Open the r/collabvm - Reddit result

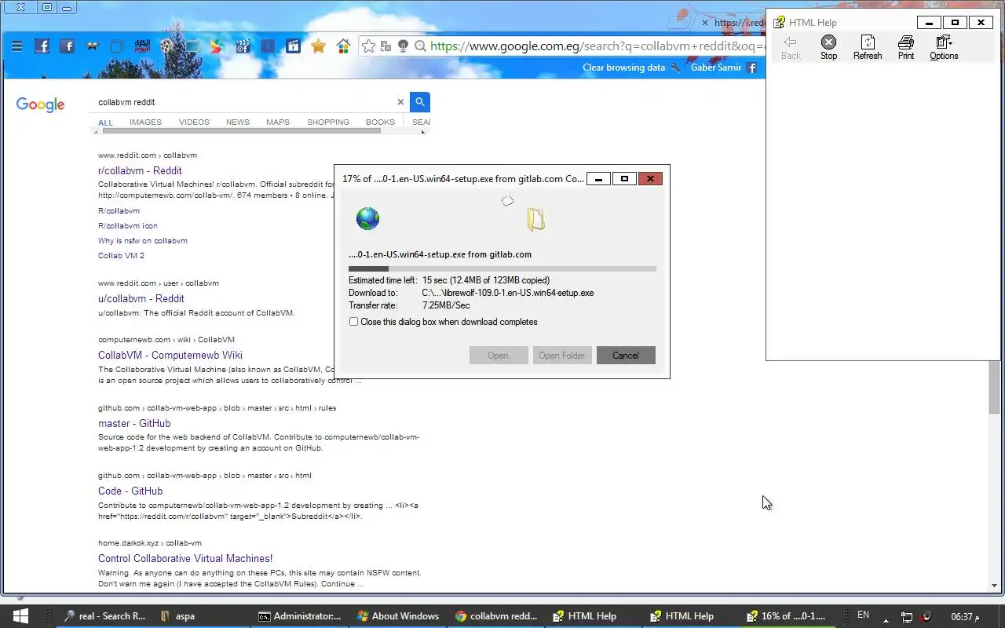point(140,170)
